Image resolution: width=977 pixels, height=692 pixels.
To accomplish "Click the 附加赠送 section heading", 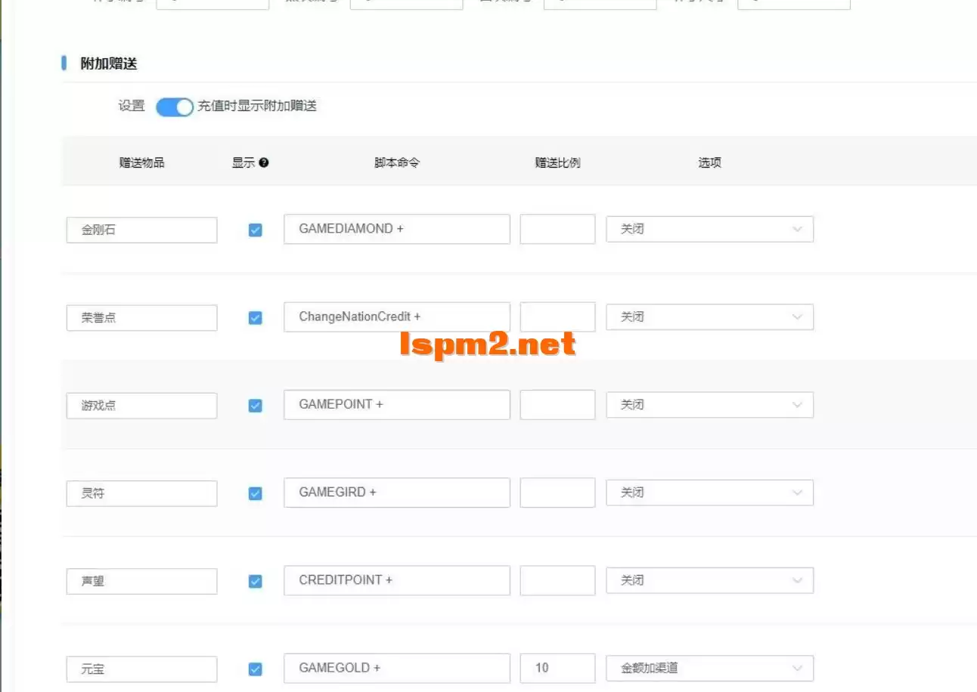I will pyautogui.click(x=109, y=63).
